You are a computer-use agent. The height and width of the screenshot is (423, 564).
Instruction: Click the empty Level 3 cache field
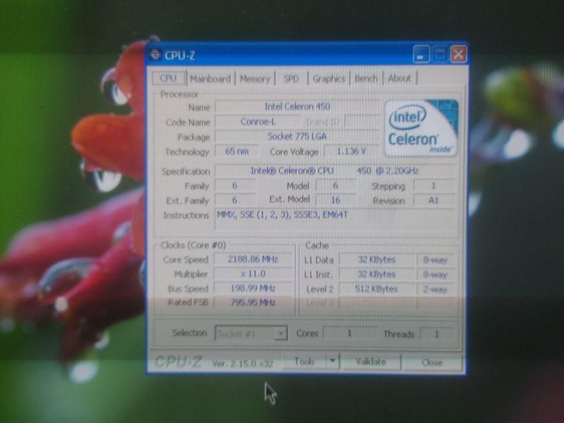coord(377,303)
